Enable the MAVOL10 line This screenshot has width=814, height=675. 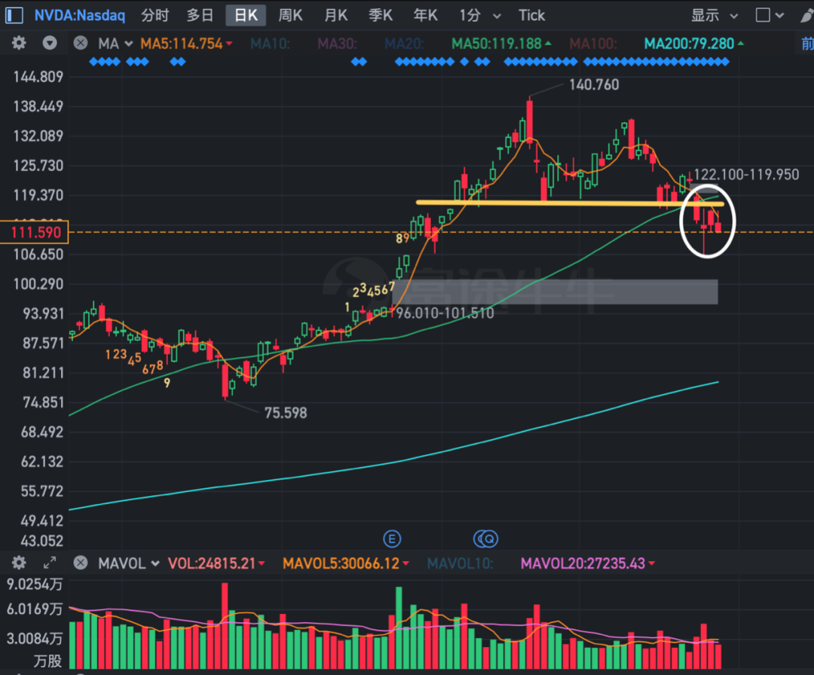point(460,563)
